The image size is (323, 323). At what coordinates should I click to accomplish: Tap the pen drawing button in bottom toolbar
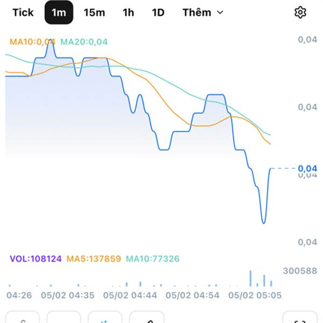click(147, 319)
